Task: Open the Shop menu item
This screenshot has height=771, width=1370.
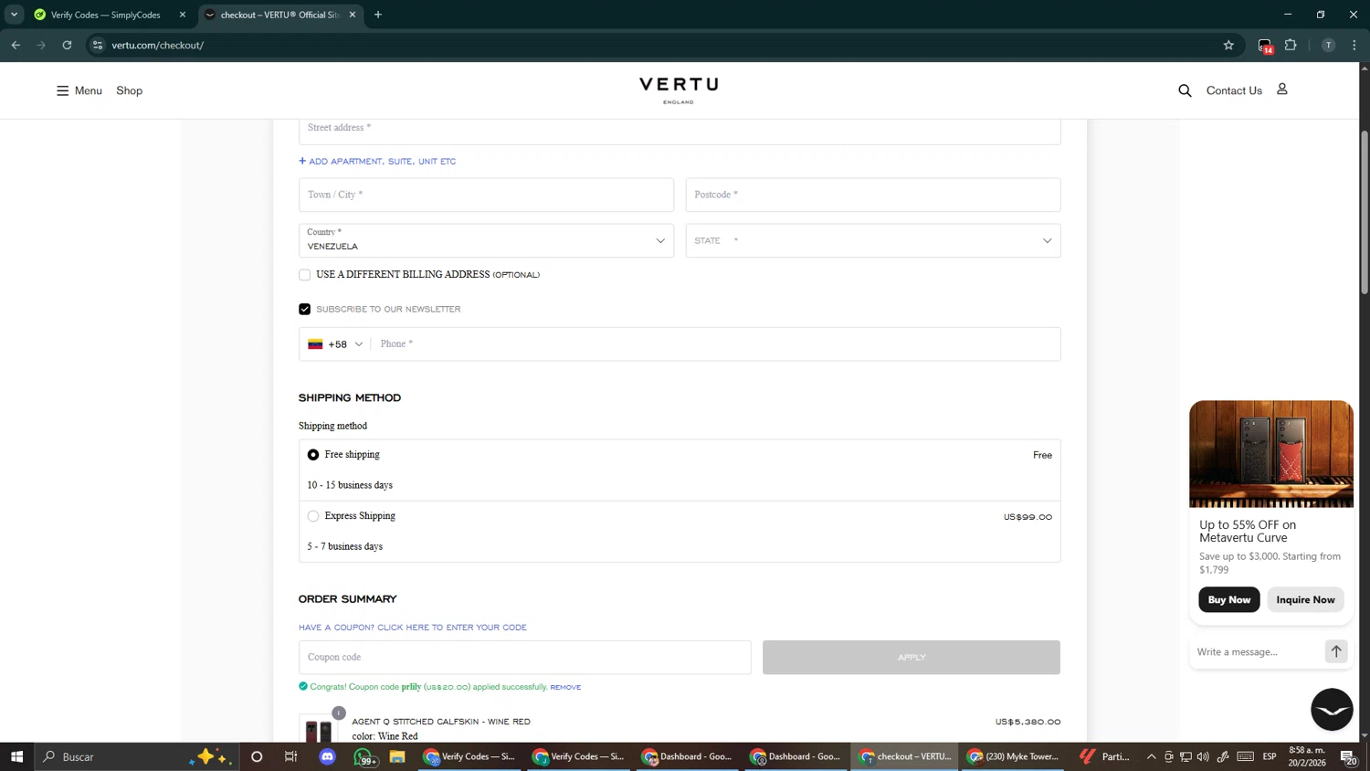Action: tap(130, 90)
